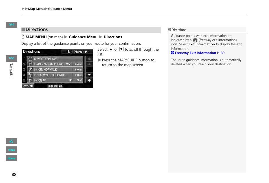The height and width of the screenshot is (183, 269).
Task: Click the 0.8 mi distance value
Action: [78, 75]
